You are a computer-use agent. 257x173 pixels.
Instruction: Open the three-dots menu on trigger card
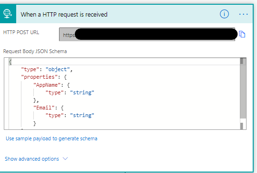[243, 14]
